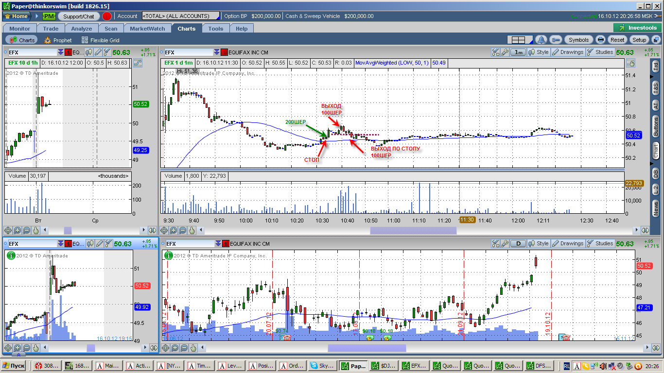Open the Account <TOTAL> (ALL ACCOUNTS) dropdown
Image resolution: width=664 pixels, height=373 pixels.
(180, 16)
